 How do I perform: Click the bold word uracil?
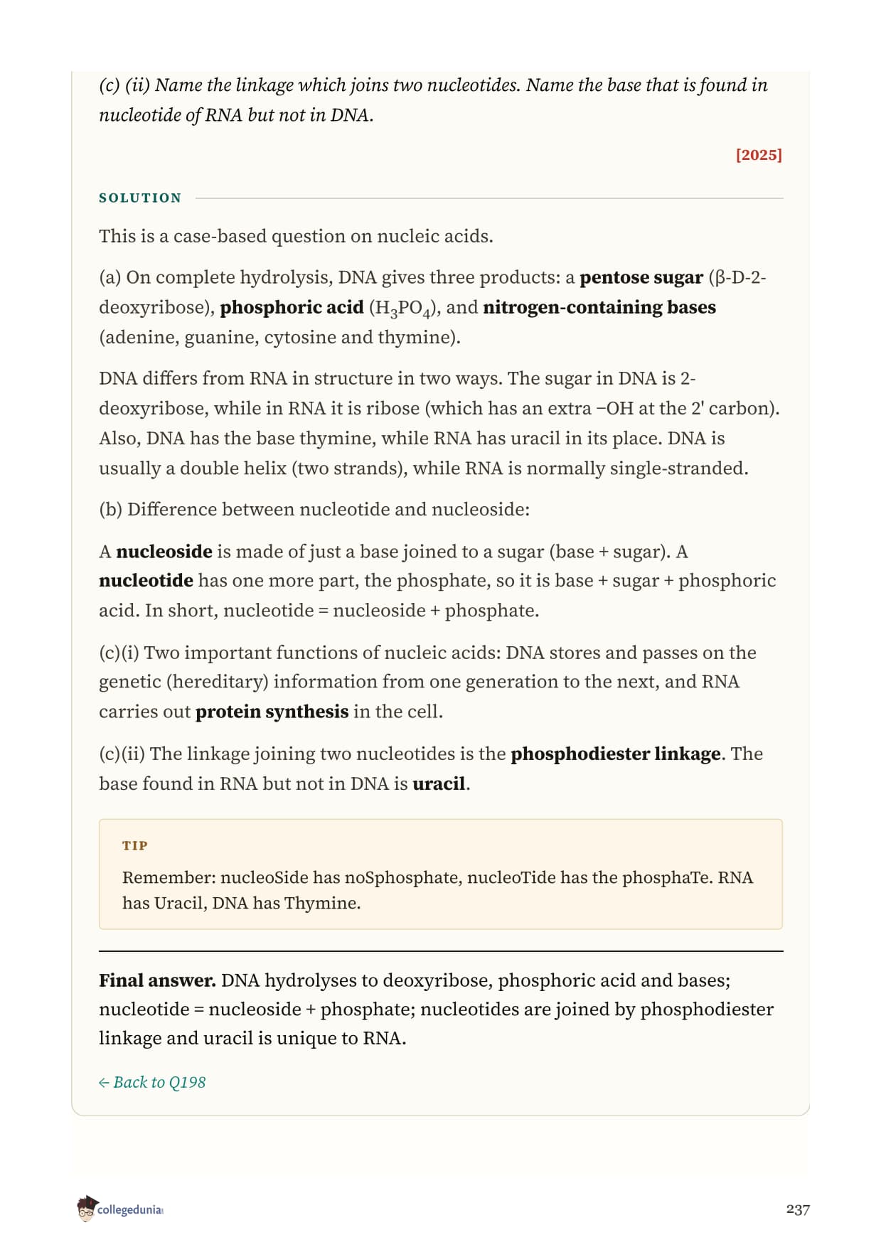tap(439, 783)
